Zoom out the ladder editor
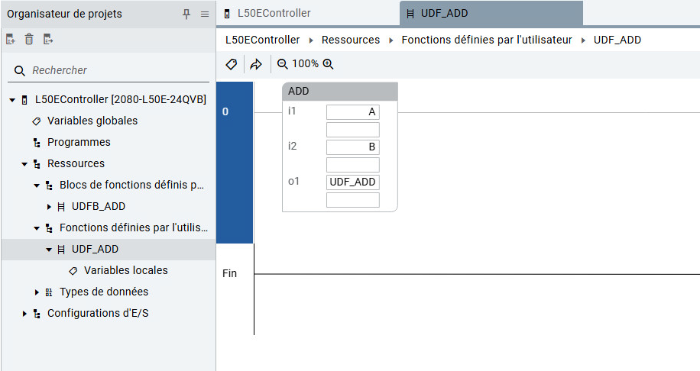This screenshot has height=371, width=700. 282,64
